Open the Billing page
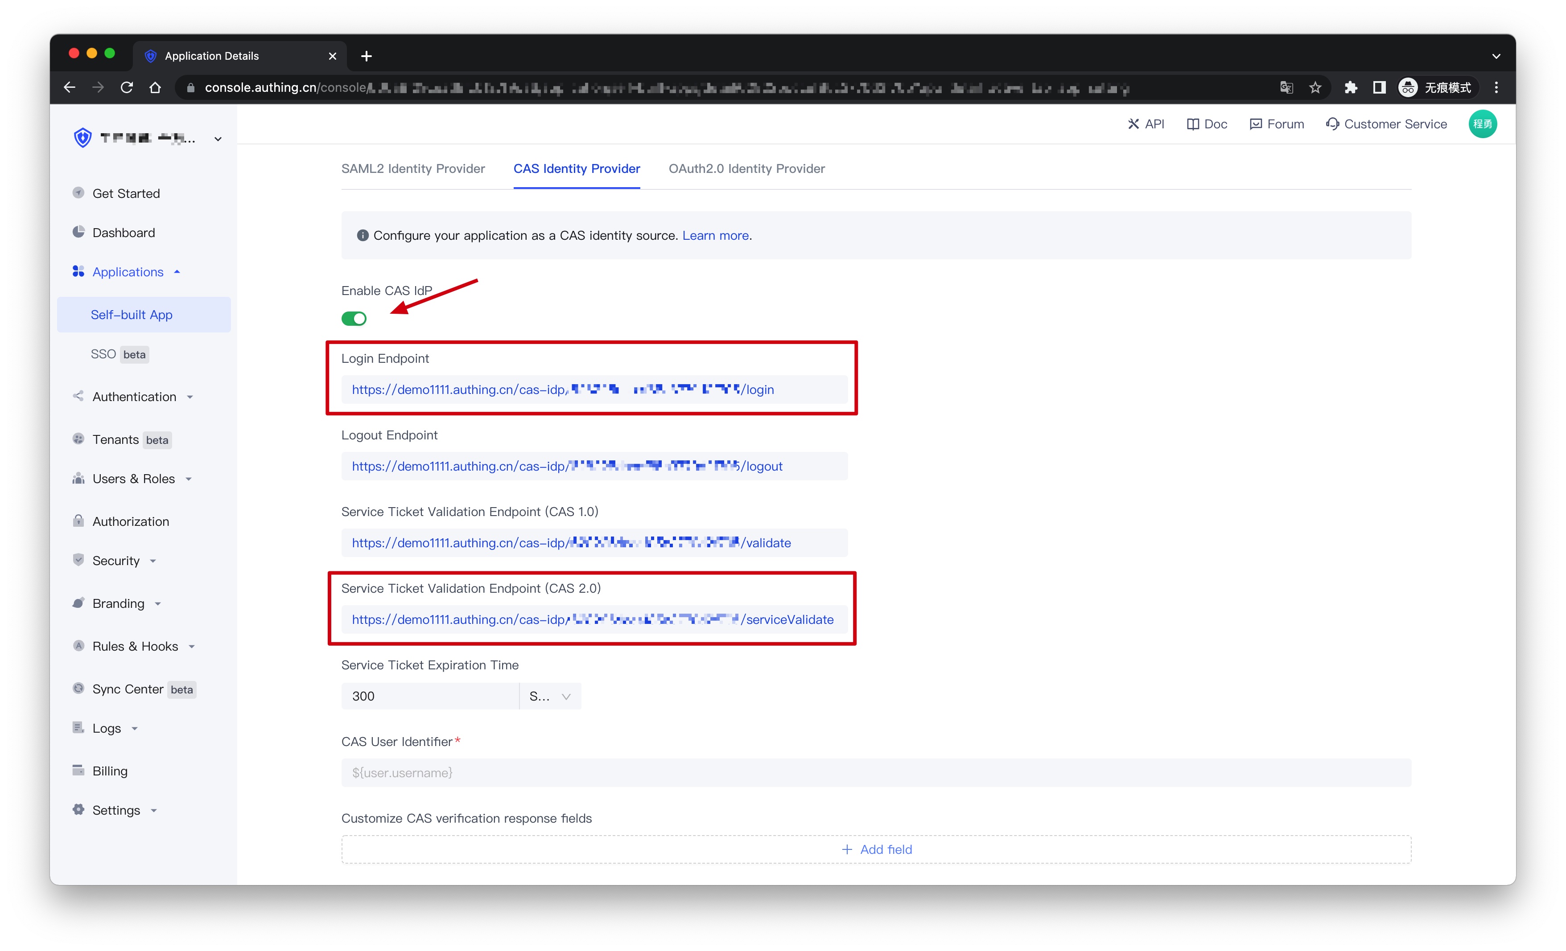This screenshot has height=951, width=1566. (x=109, y=771)
